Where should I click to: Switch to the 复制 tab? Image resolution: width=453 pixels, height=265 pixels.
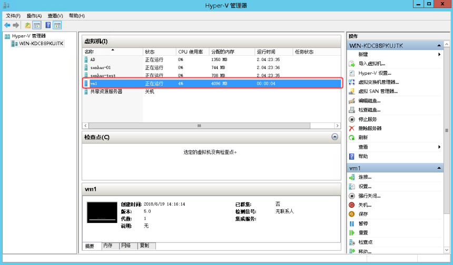147,246
